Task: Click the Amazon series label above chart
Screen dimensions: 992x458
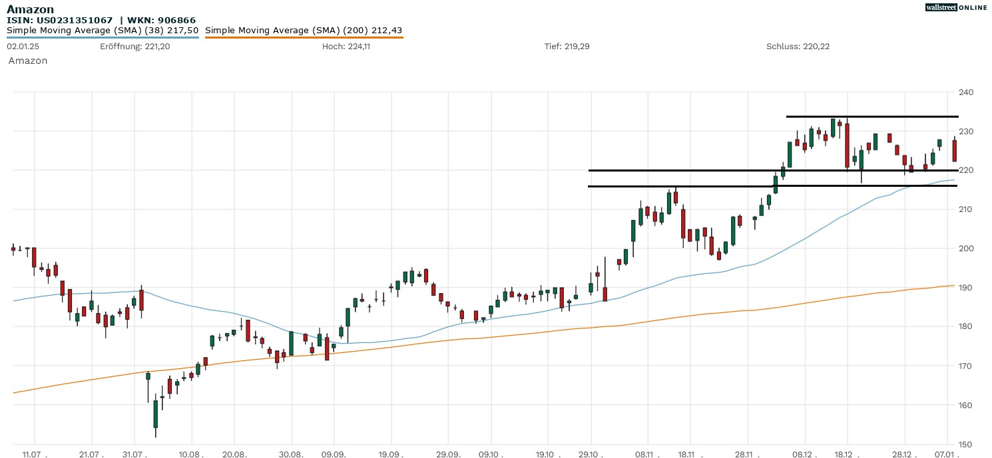Action: (x=28, y=60)
